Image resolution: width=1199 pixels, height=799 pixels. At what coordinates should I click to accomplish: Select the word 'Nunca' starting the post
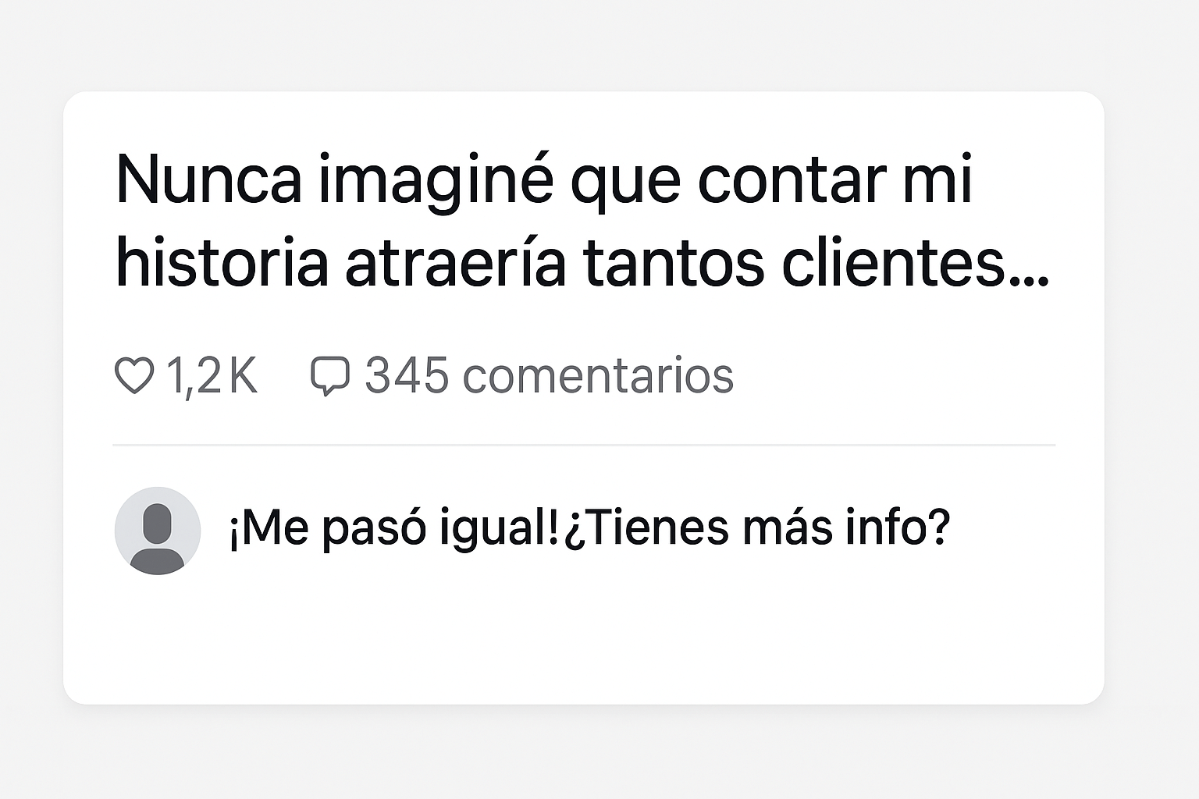click(x=208, y=180)
